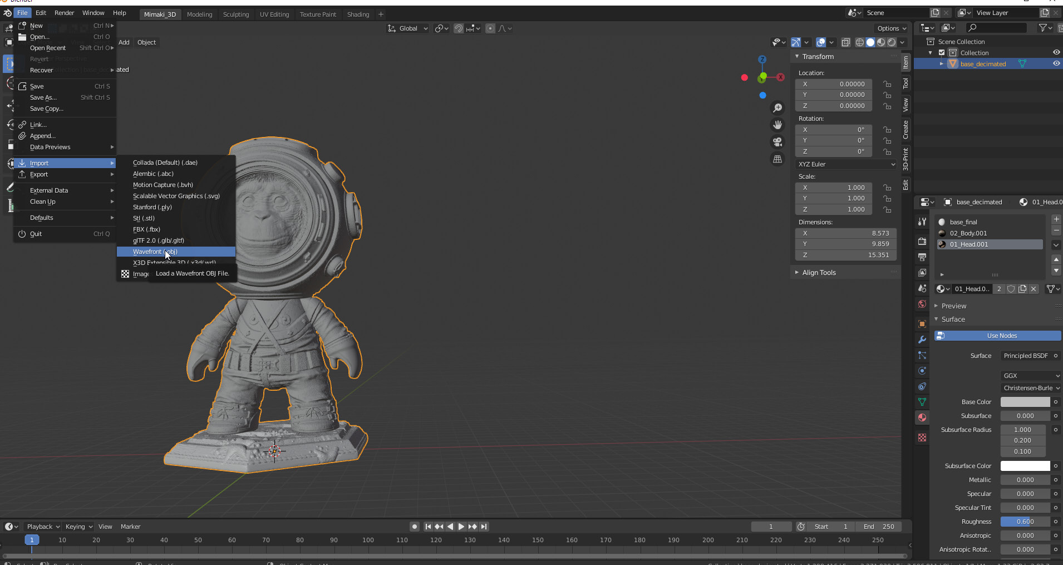Image resolution: width=1063 pixels, height=565 pixels.
Task: Open the Render properties tab
Action: pyautogui.click(x=922, y=241)
